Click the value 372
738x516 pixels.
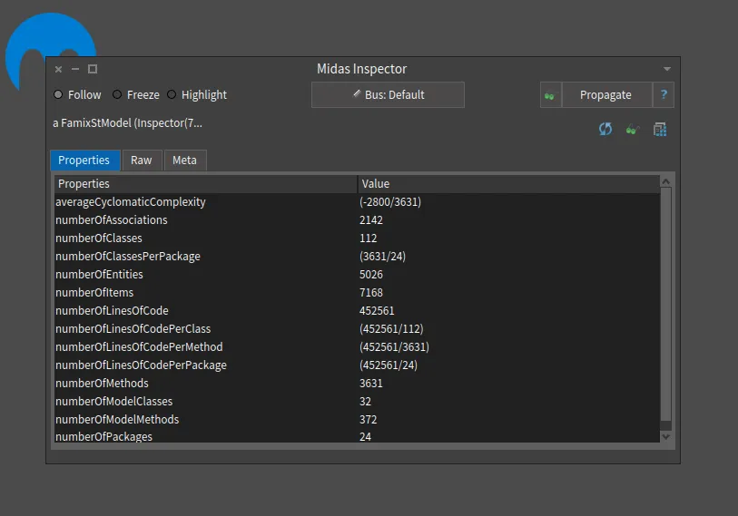pos(369,420)
